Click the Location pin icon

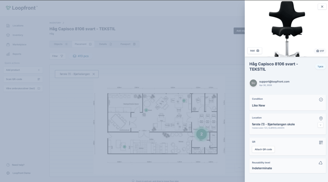[x=321, y=118]
